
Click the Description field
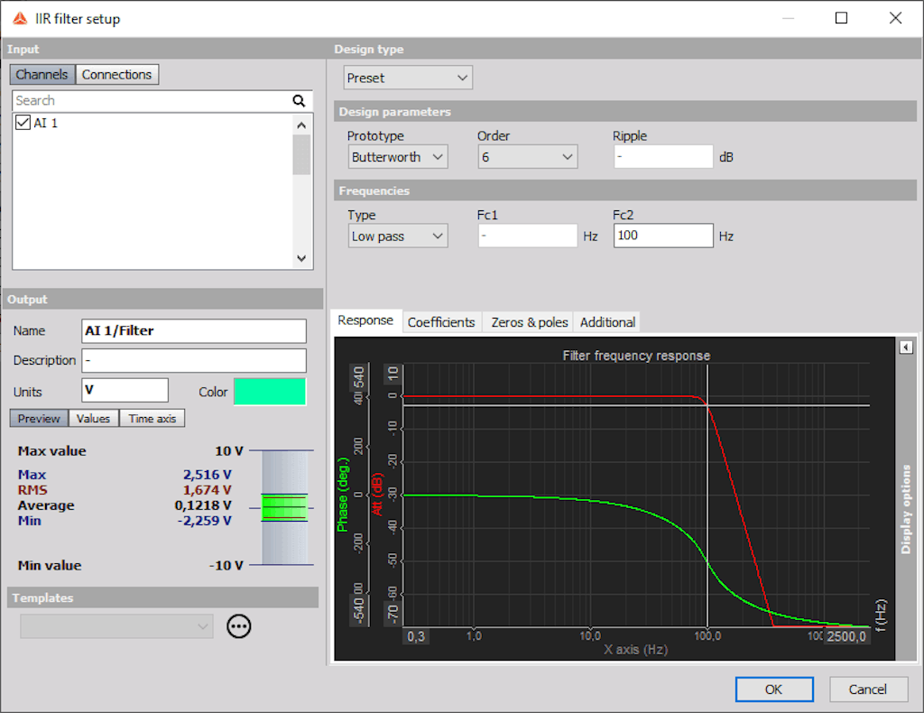point(194,361)
